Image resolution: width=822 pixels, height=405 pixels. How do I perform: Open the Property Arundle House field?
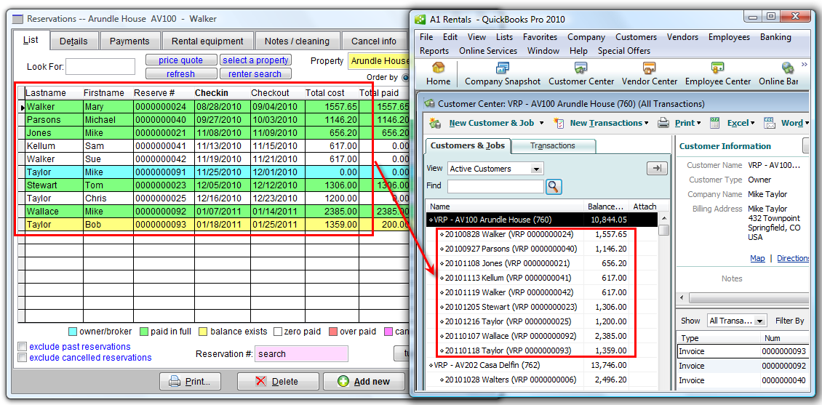(x=378, y=61)
